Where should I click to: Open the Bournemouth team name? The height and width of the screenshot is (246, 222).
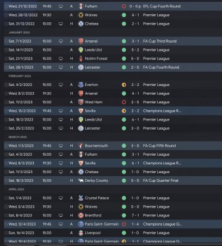click(96, 146)
